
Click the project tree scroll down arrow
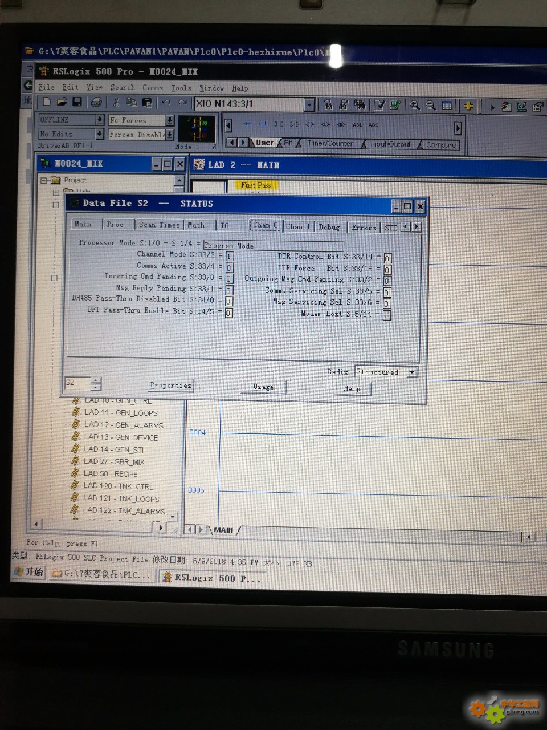click(173, 516)
